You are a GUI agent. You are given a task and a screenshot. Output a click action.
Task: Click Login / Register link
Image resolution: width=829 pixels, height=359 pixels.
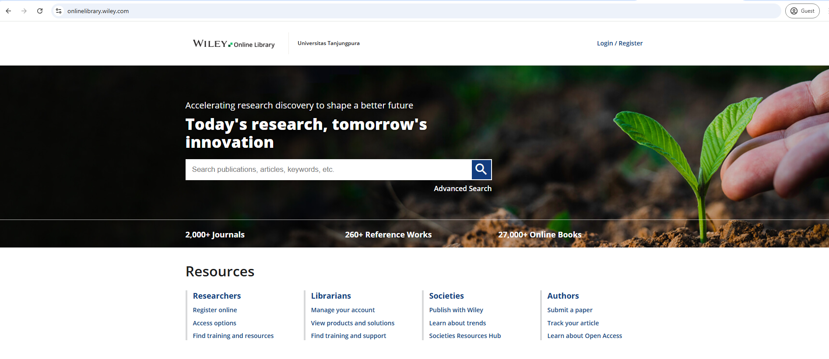pos(619,43)
